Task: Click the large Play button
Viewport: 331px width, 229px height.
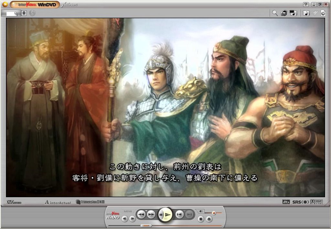Action: pyautogui.click(x=168, y=215)
